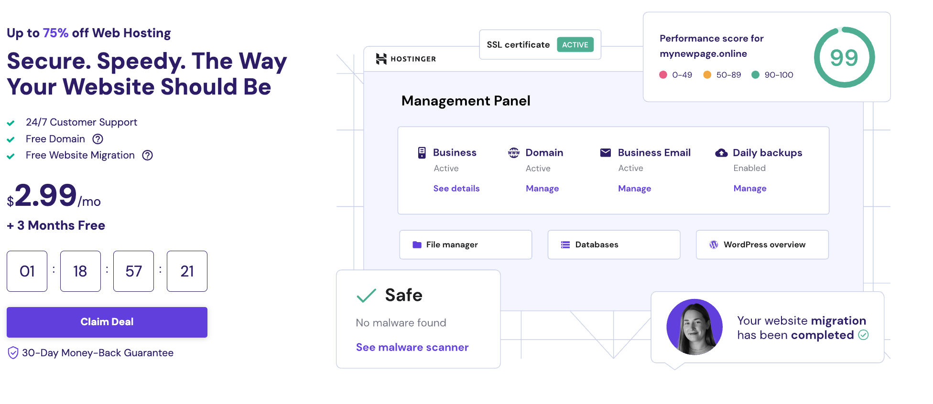Image resolution: width=933 pixels, height=404 pixels.
Task: Click the Domain www globe icon
Action: tap(514, 153)
